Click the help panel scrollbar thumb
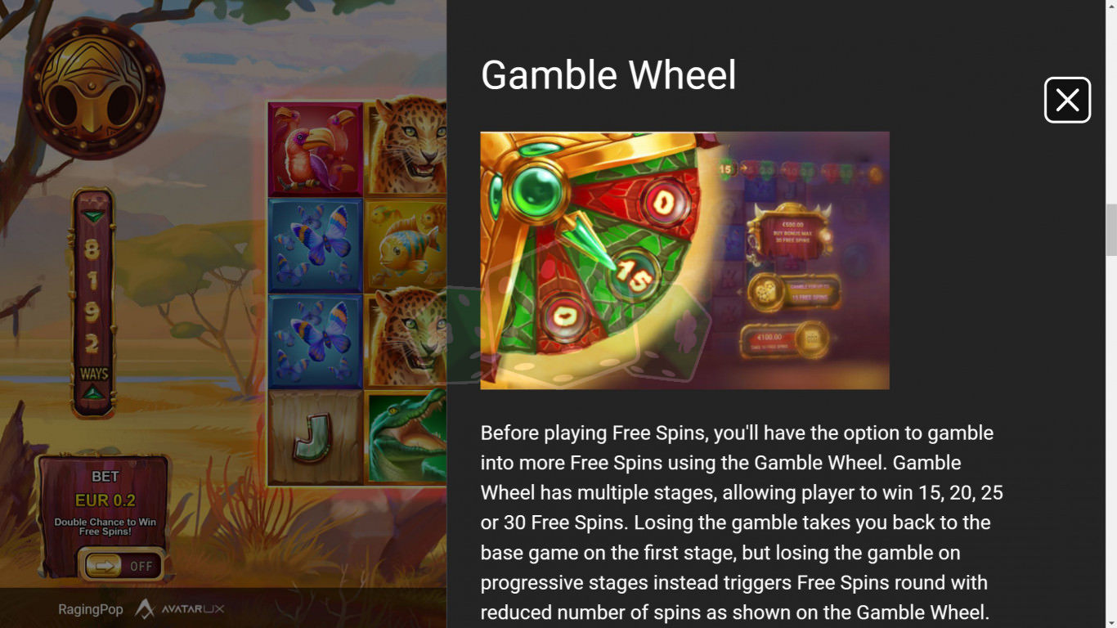The height and width of the screenshot is (628, 1117). click(x=1110, y=230)
